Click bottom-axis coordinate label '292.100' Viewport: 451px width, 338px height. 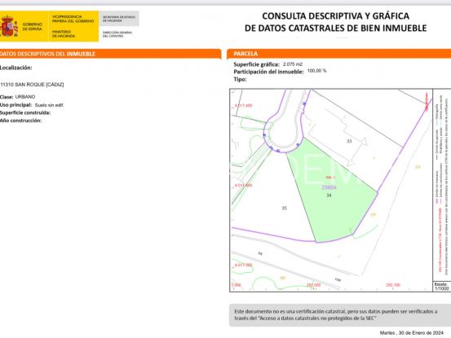tap(393, 285)
